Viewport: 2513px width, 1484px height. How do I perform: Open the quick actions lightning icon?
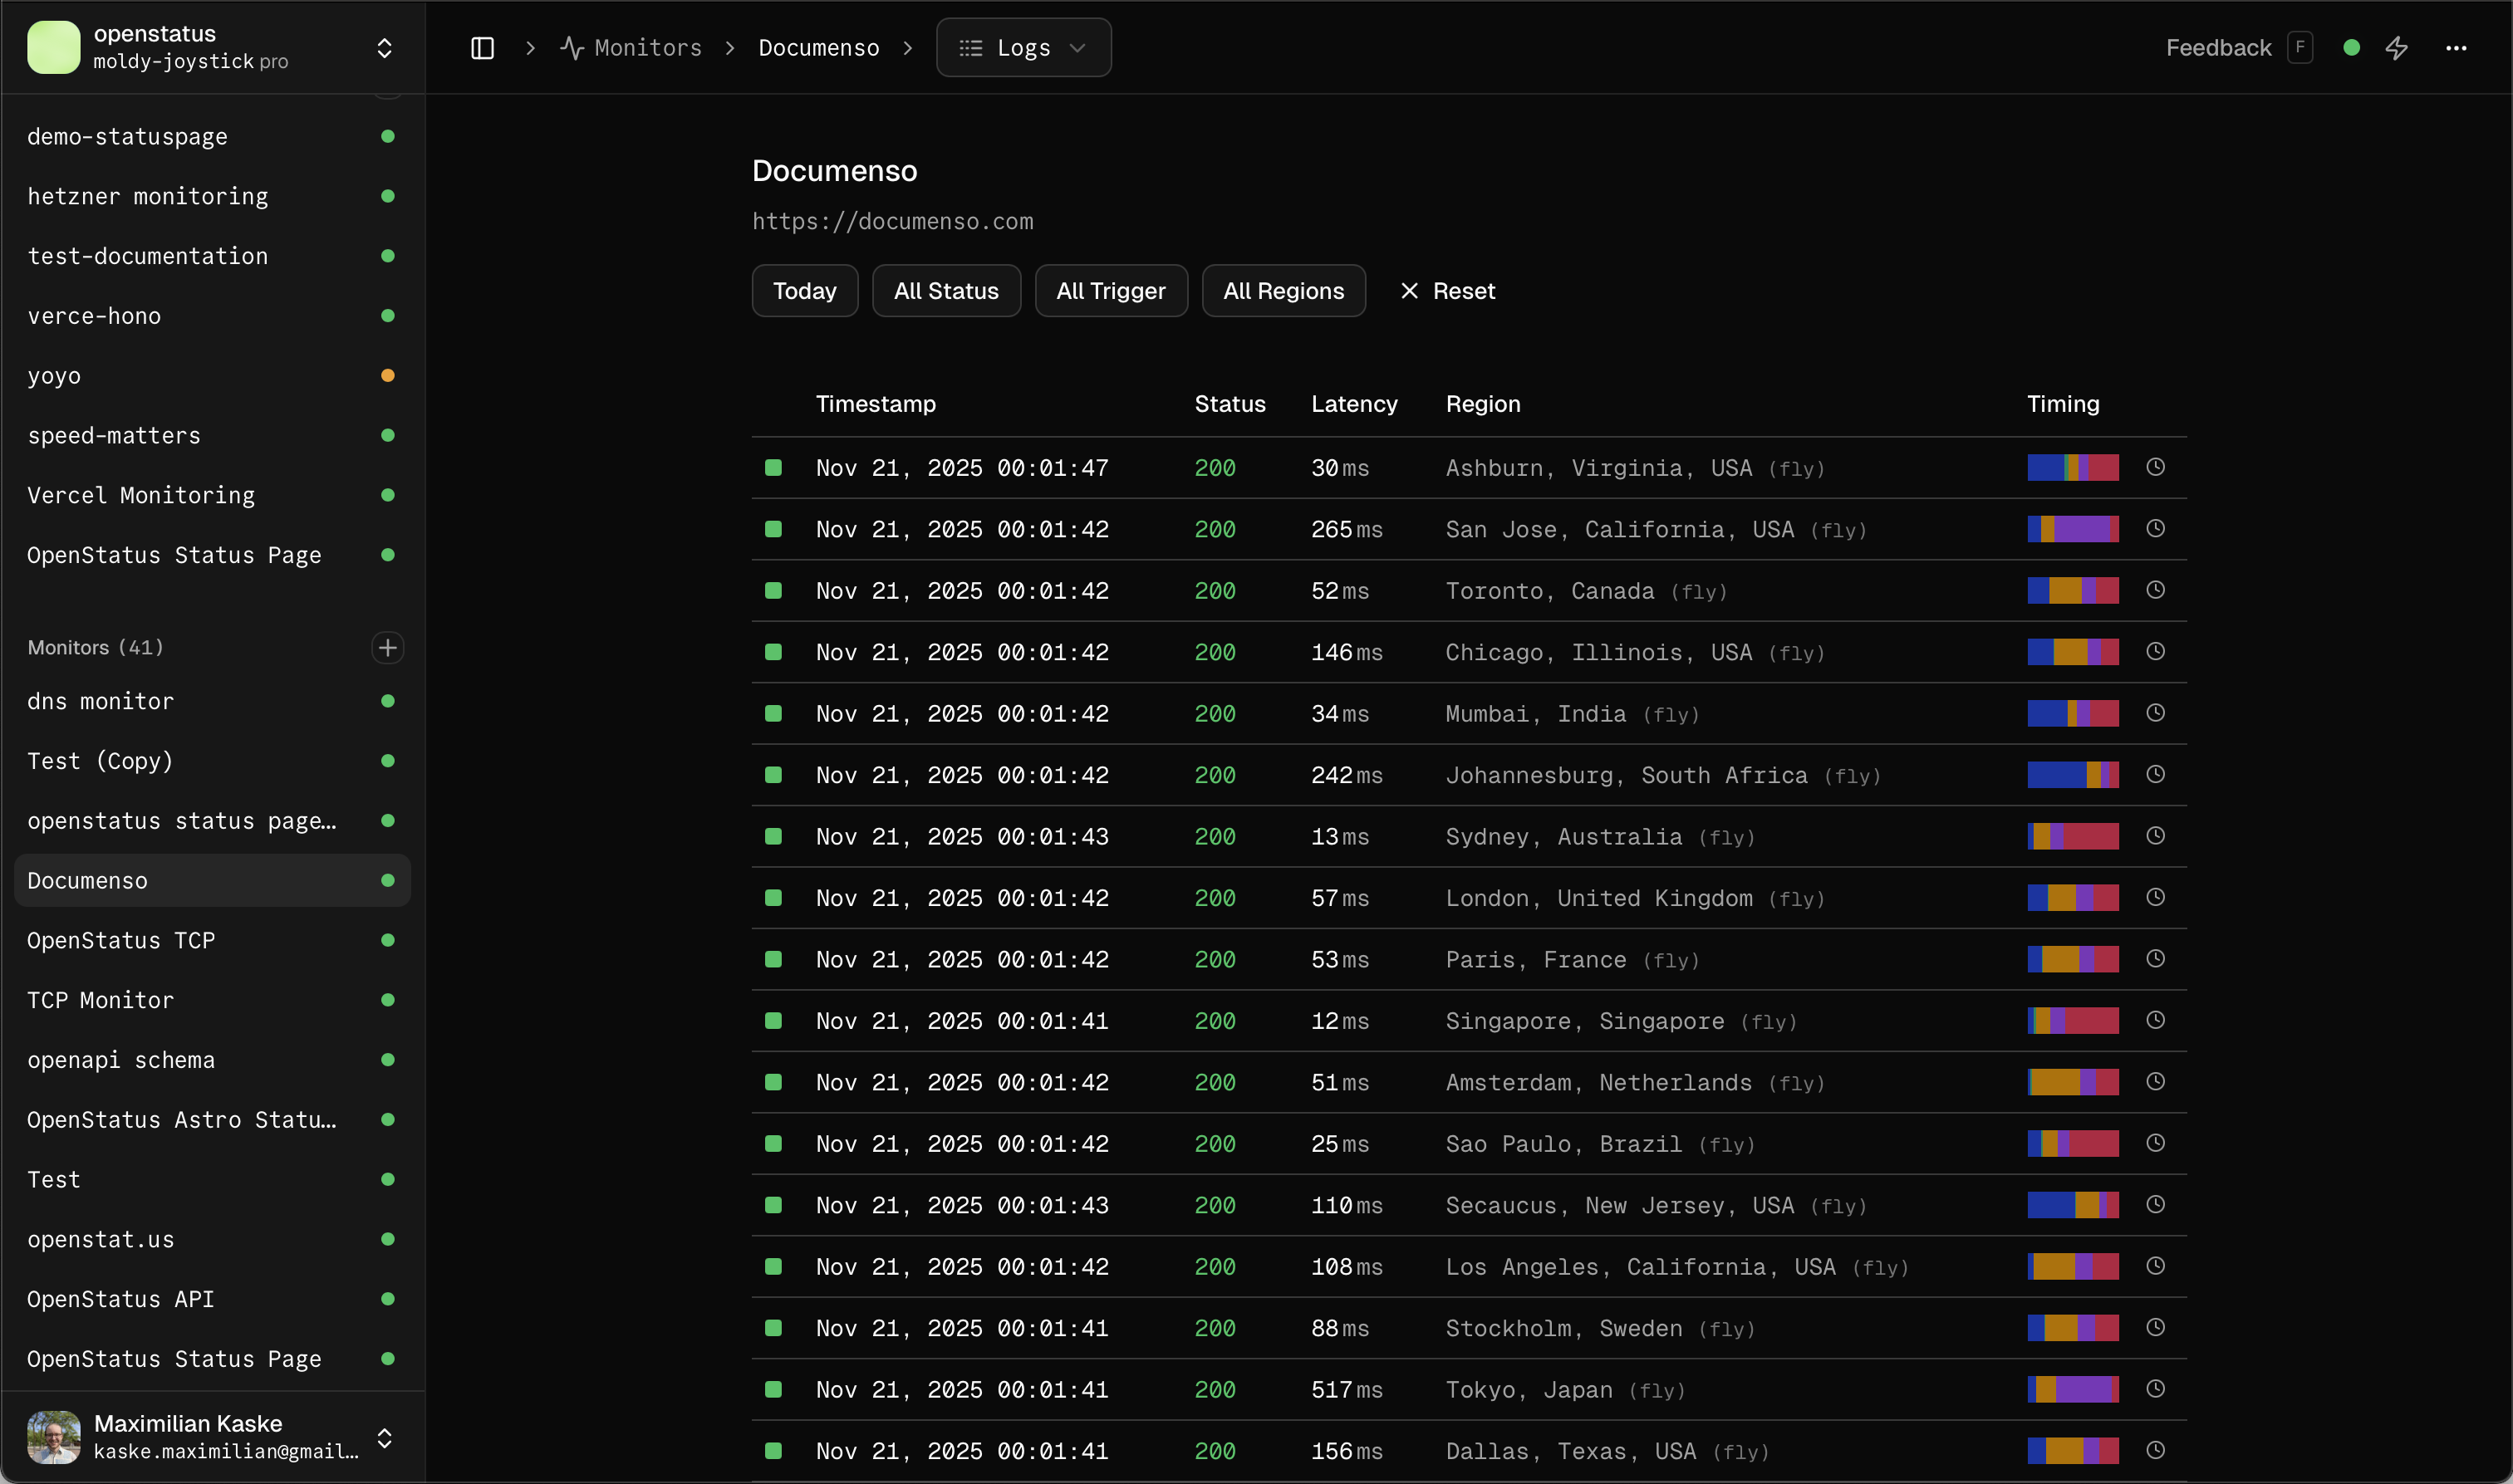(x=2398, y=47)
